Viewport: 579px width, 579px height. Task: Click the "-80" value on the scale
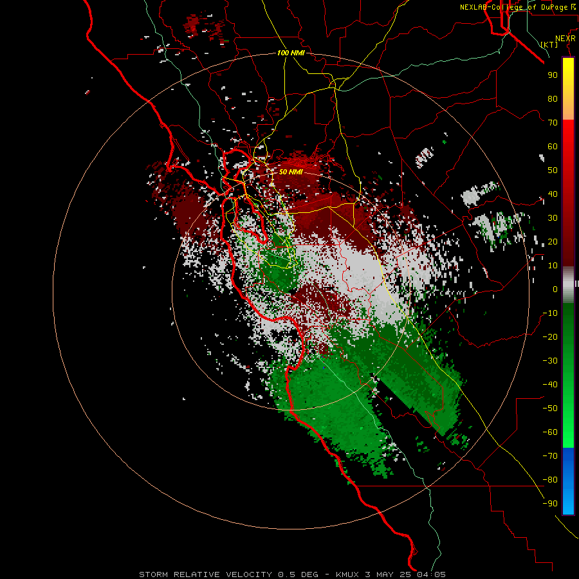tap(550, 480)
